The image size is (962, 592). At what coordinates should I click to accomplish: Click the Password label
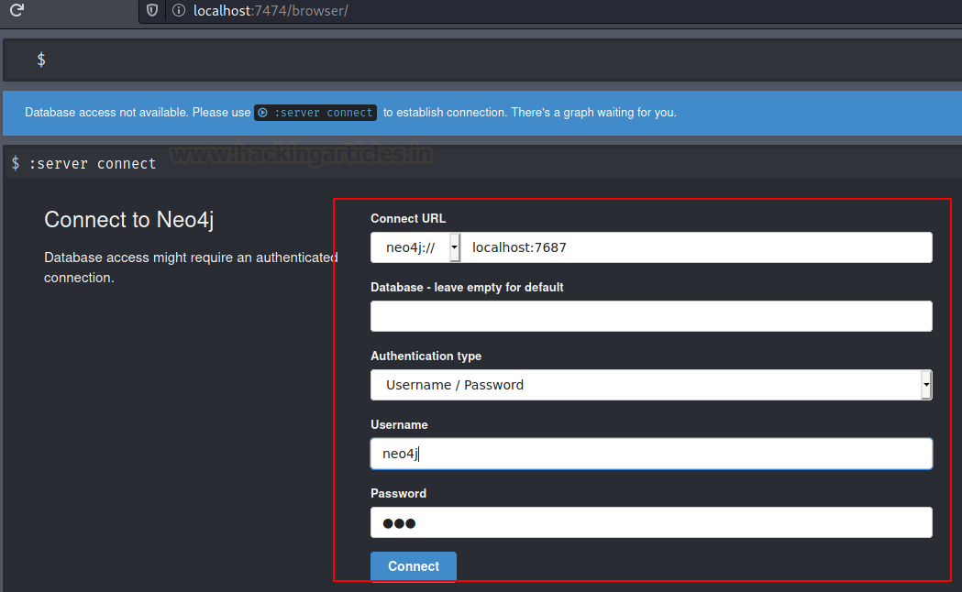[398, 493]
